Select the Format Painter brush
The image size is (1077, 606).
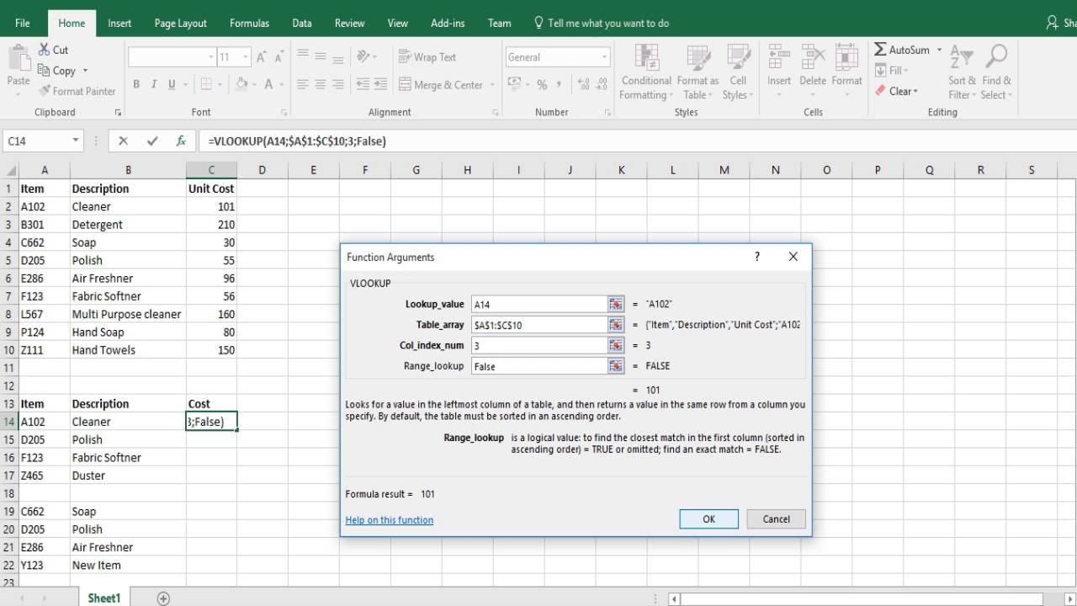[x=44, y=91]
